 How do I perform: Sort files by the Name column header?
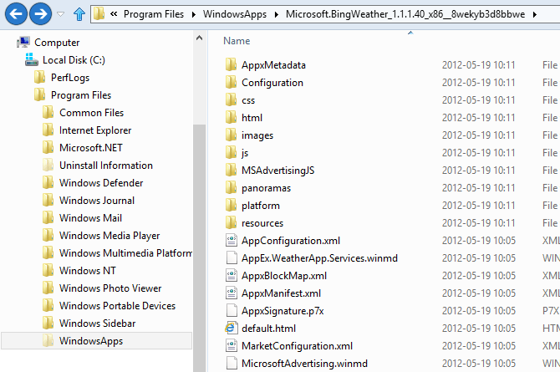(237, 41)
